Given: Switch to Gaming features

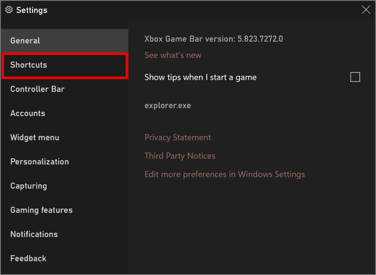Looking at the screenshot, I should tap(41, 210).
